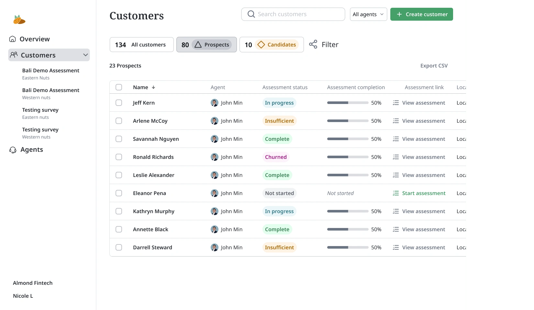
Task: Click the magnifier icon in search box
Action: [x=251, y=14]
